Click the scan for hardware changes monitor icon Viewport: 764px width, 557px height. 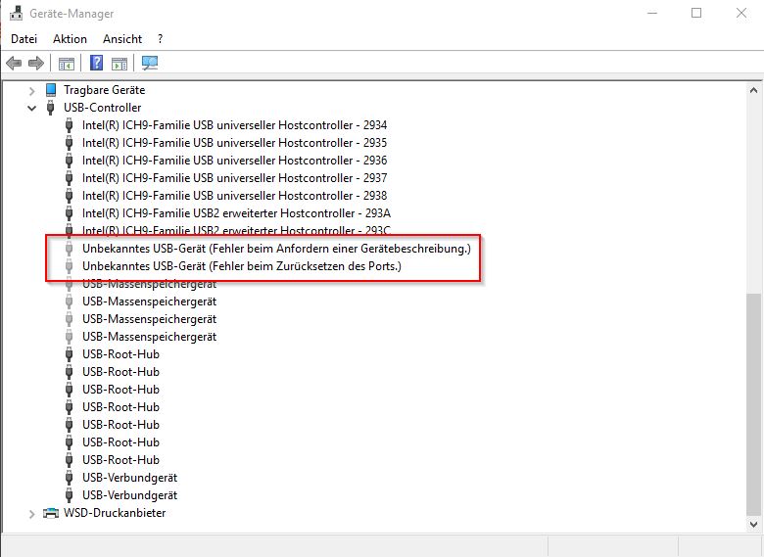tap(150, 64)
